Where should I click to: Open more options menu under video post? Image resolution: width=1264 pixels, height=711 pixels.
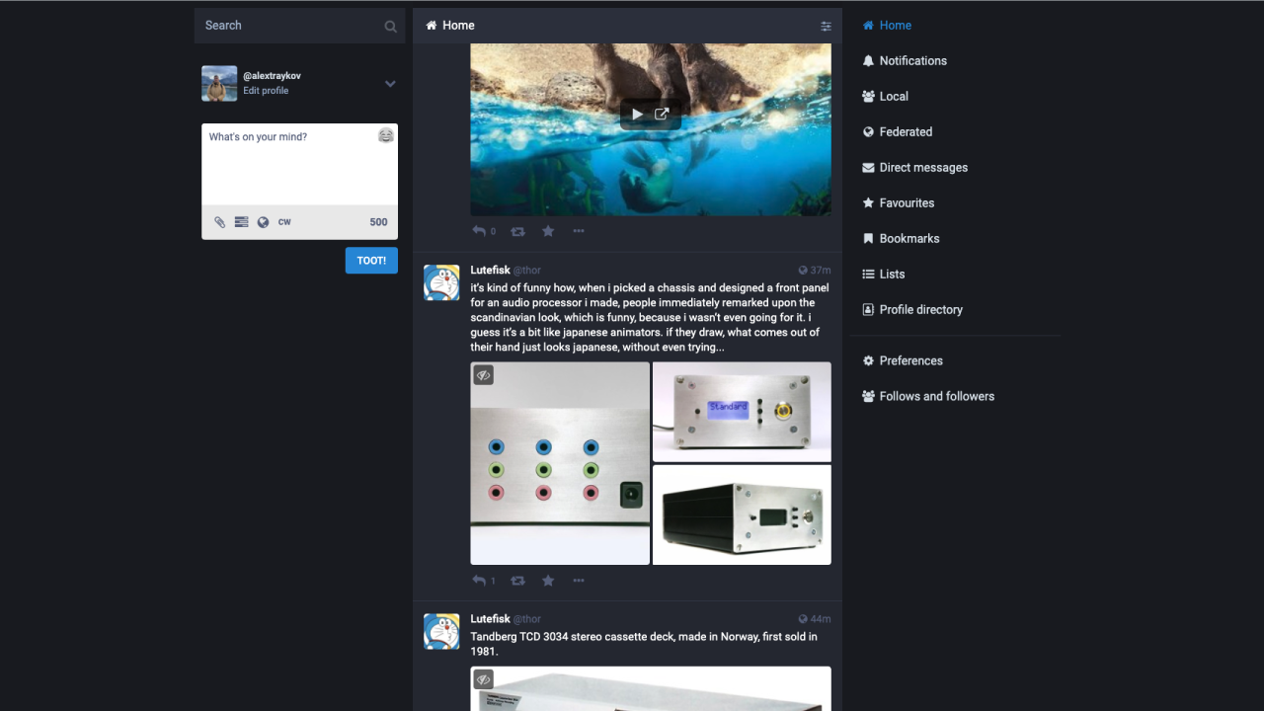[x=579, y=231]
